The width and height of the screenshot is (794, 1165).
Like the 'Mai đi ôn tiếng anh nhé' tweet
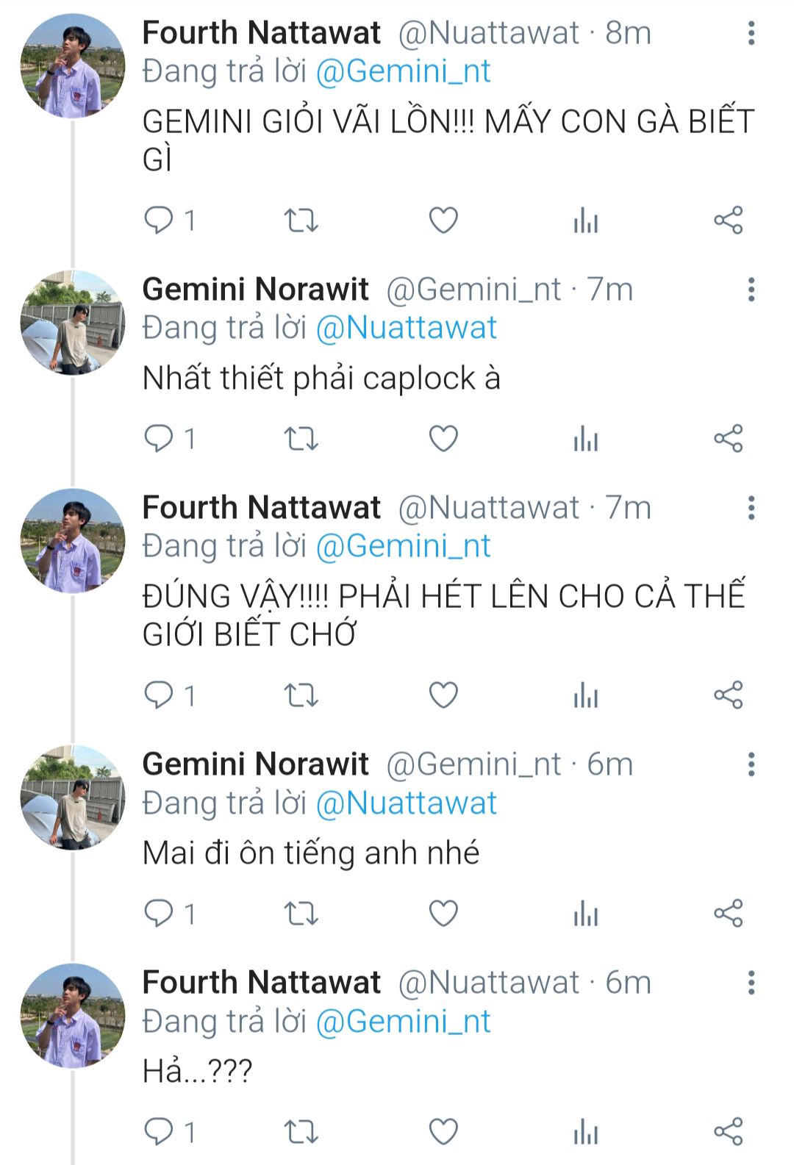443,913
